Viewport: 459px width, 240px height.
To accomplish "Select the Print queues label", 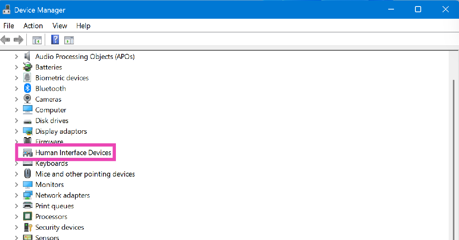I will click(x=54, y=206).
